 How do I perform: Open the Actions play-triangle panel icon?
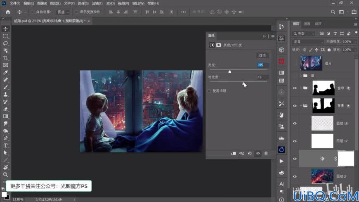[x=281, y=161]
